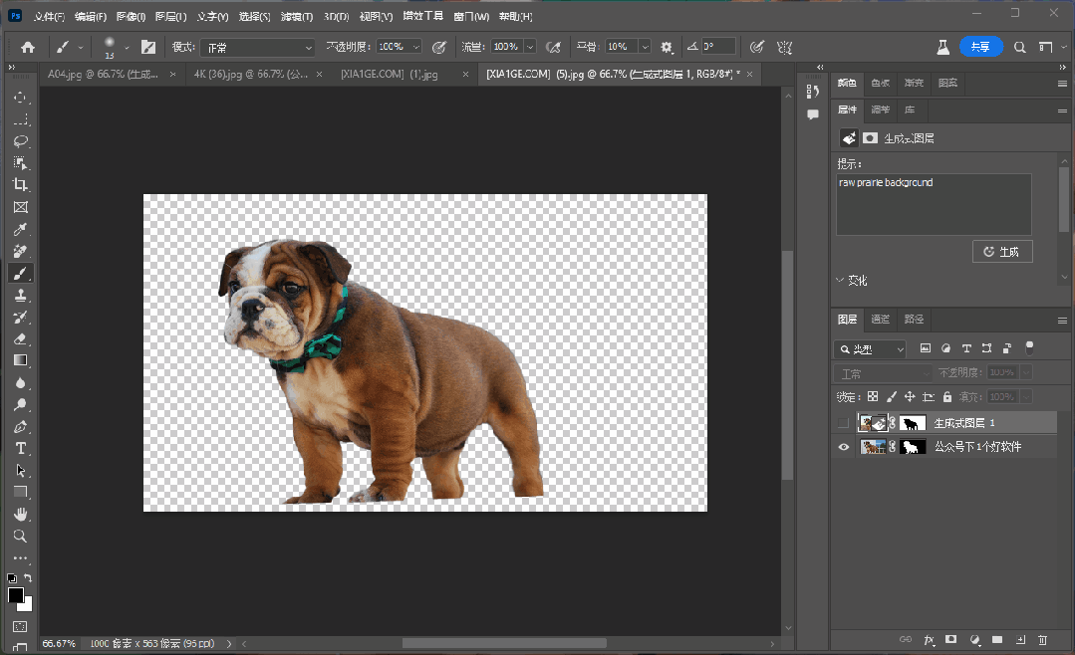
Task: Select the Zoom tool in toolbar
Action: point(20,536)
